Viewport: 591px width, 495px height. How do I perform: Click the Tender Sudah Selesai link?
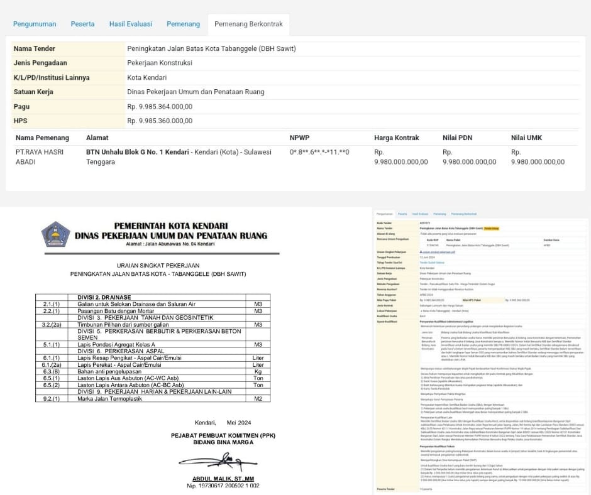coord(431,262)
